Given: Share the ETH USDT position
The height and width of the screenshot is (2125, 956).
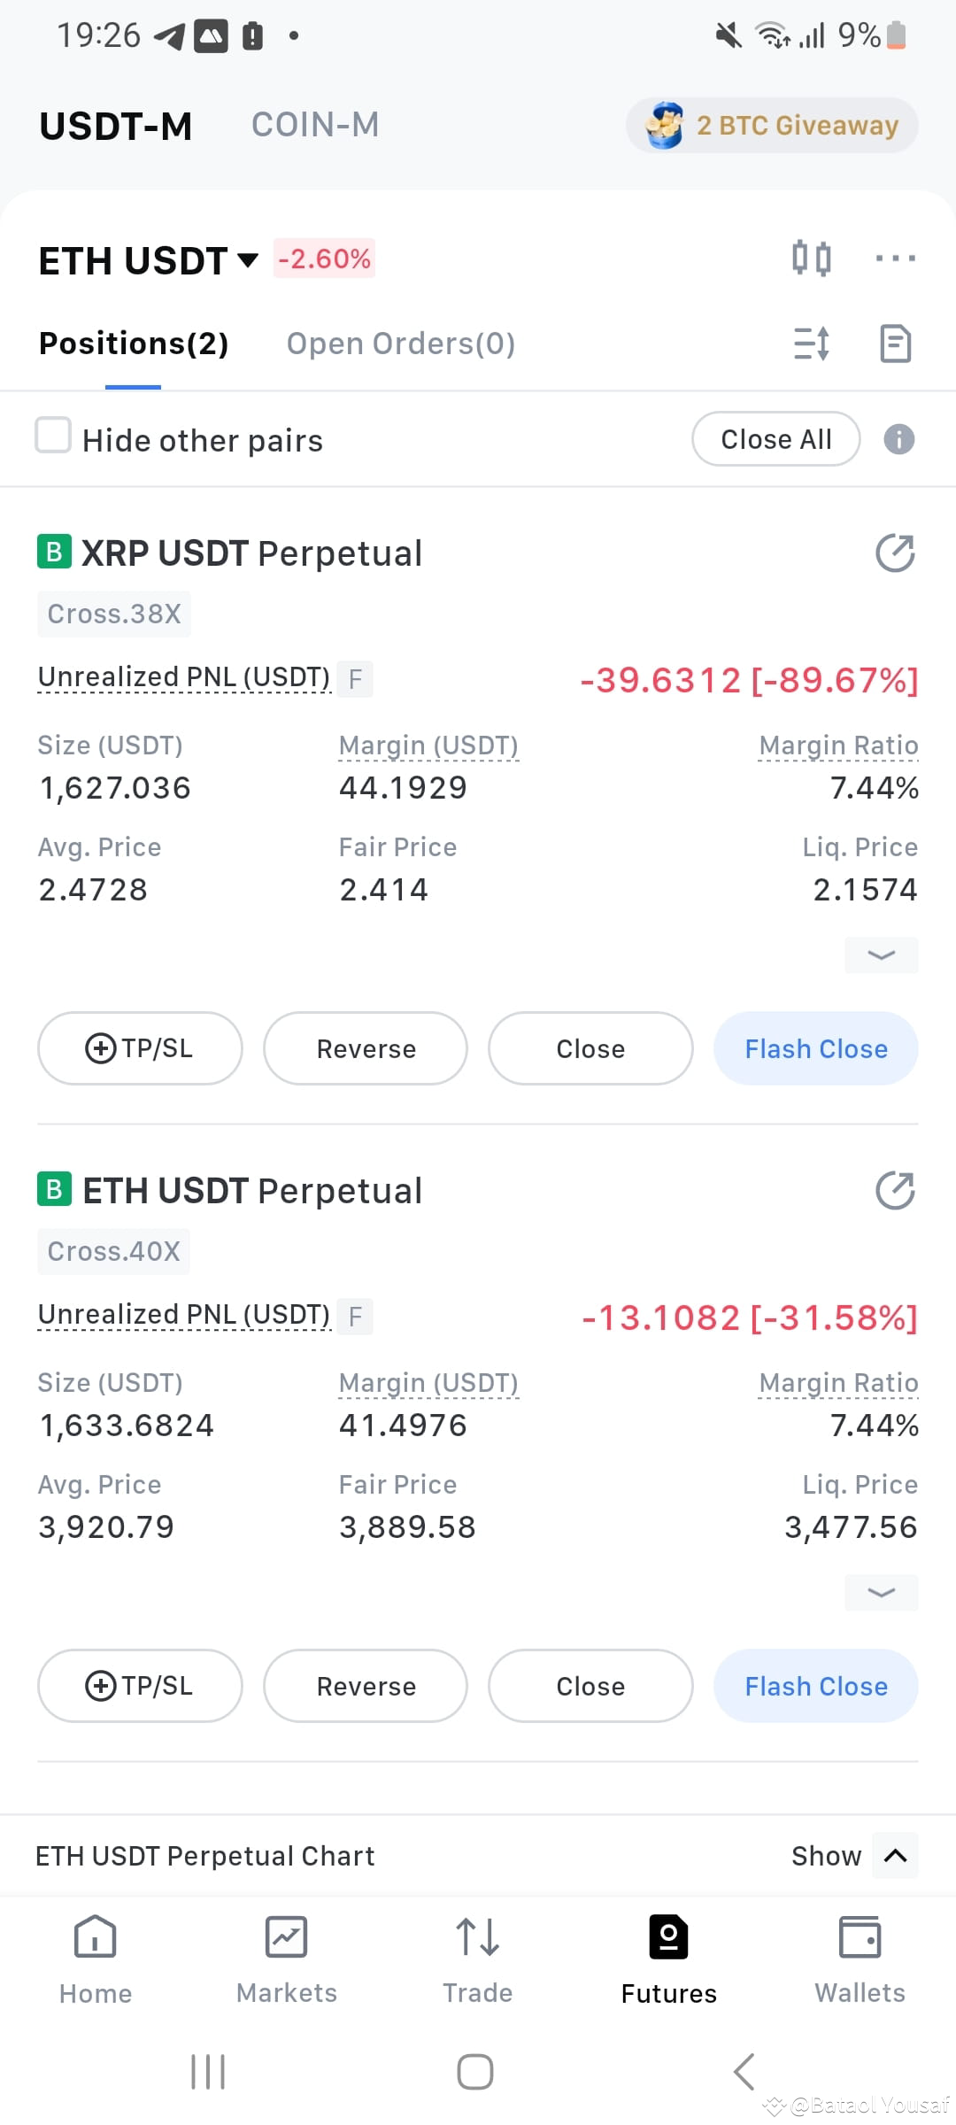Looking at the screenshot, I should click(x=895, y=1191).
